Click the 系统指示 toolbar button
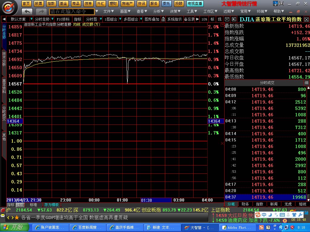Screen dimensions: 310x232 pos(174,19)
